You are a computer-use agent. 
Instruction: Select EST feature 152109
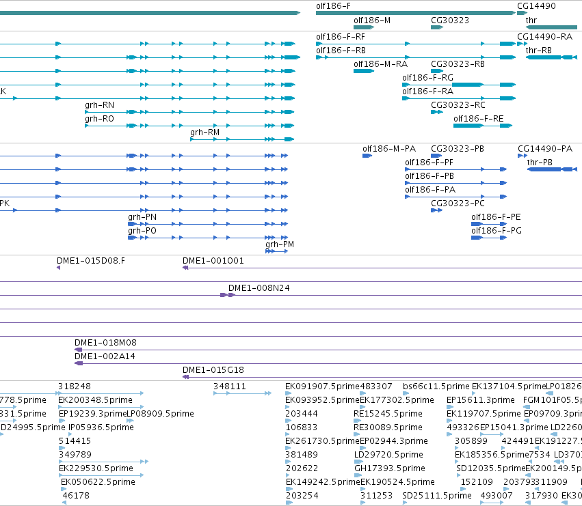click(x=477, y=482)
